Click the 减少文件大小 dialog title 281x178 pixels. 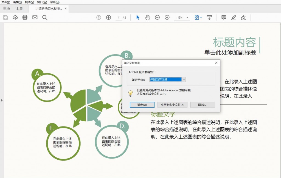tap(132, 63)
